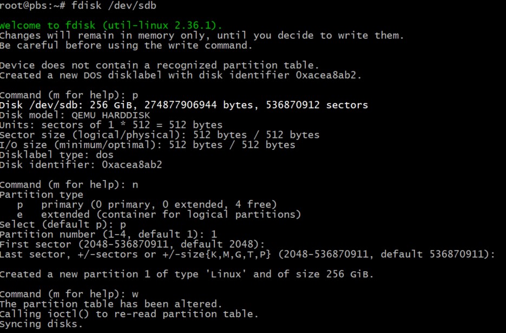Click the green 'Welcome to fdisk' line
Viewport: 506px width, 333px height.
pos(110,25)
